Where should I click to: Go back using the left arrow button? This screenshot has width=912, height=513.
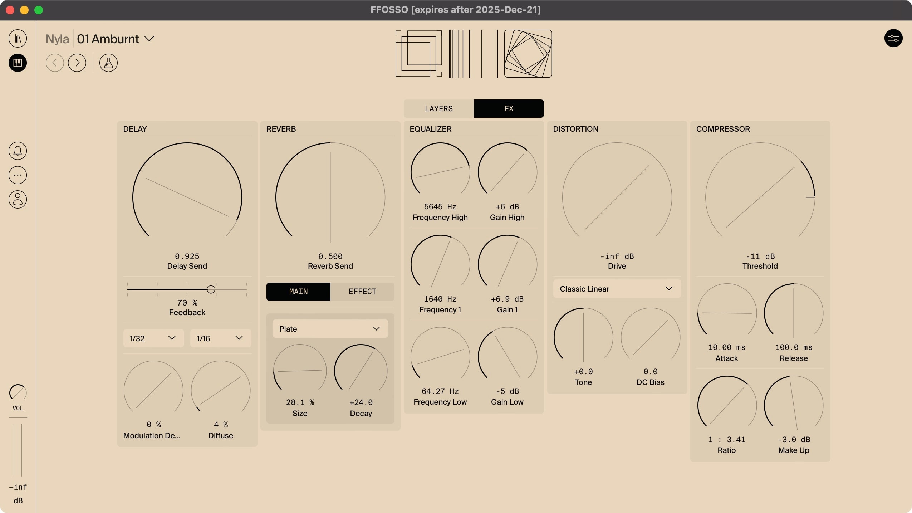55,63
